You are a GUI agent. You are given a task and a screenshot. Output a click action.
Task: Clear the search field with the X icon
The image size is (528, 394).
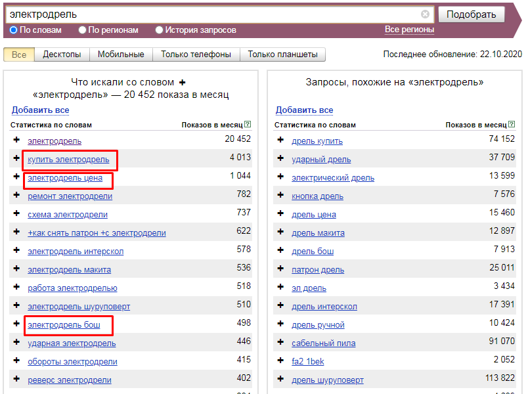pyautogui.click(x=425, y=14)
